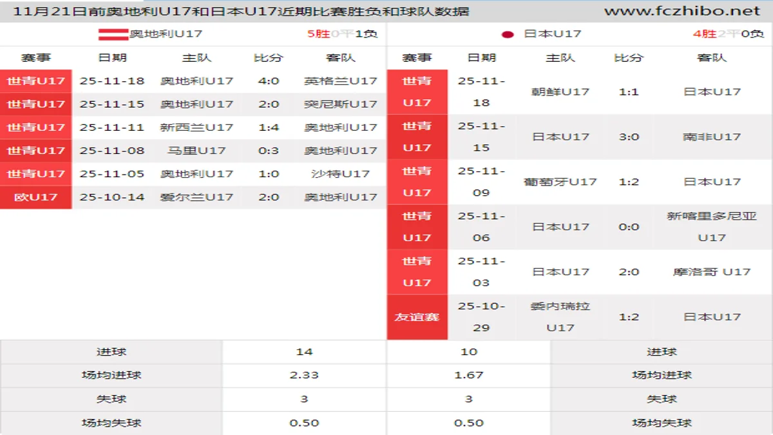The width and height of the screenshot is (773, 435).
Task: Click the 场均进球 row label
Action: pos(111,374)
